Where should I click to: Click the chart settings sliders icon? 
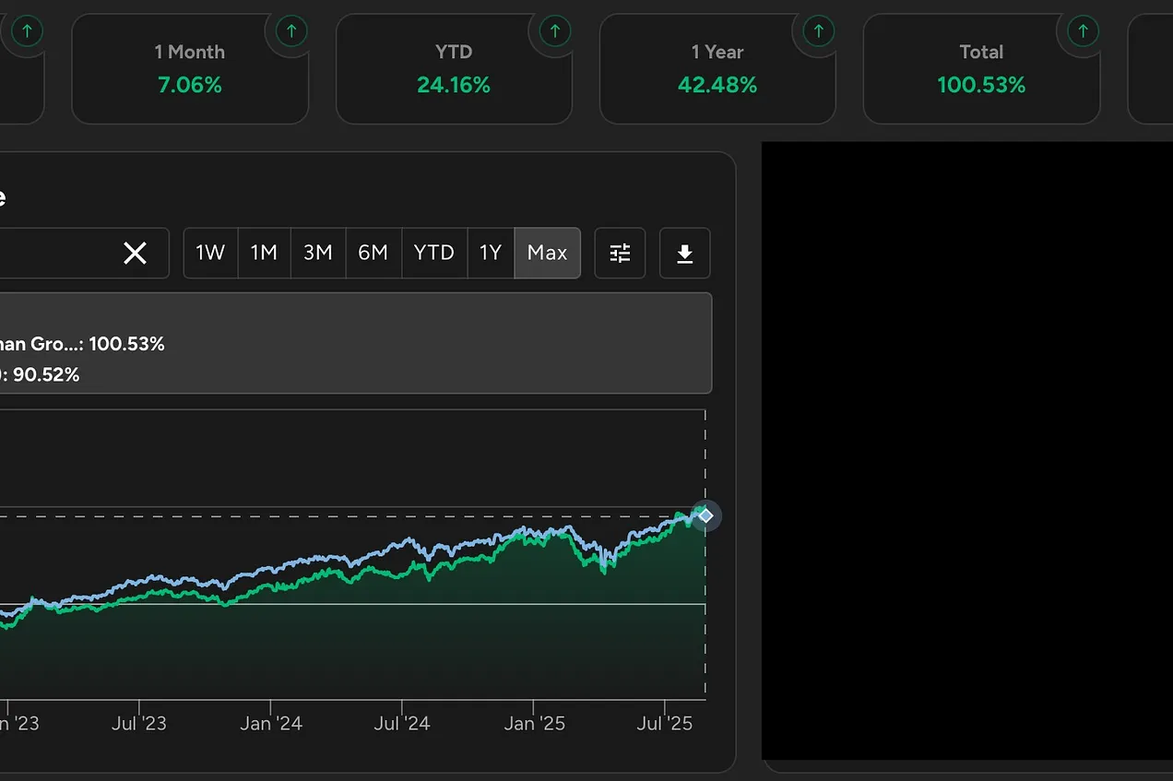(620, 253)
